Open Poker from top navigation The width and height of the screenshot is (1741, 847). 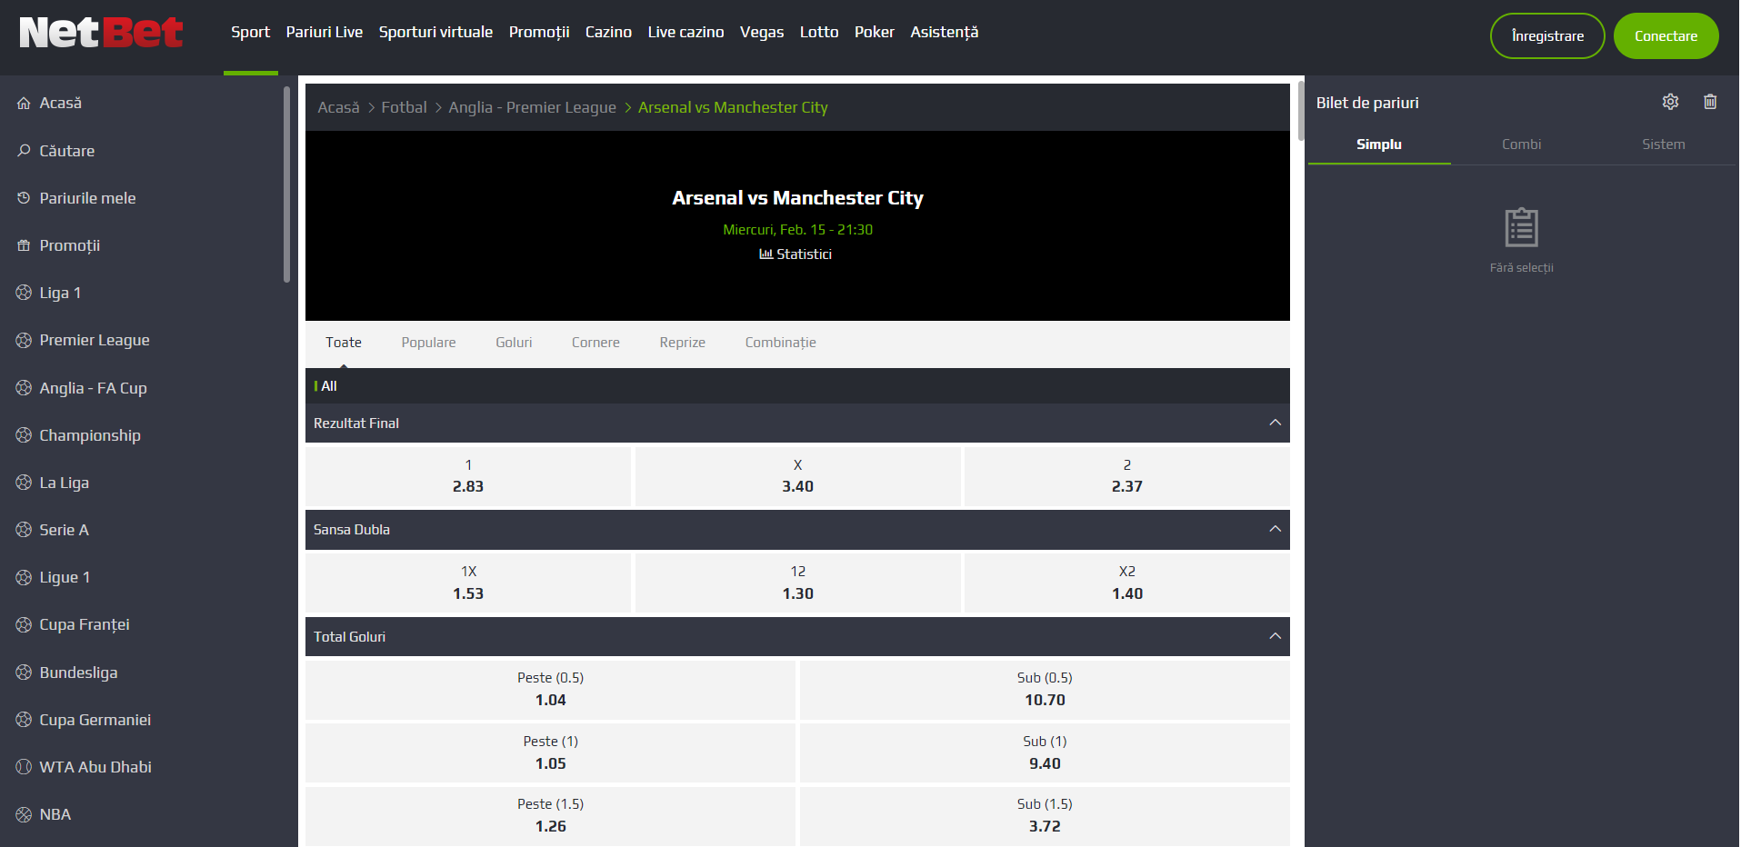point(874,33)
